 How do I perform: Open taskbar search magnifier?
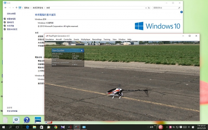(10, 127)
